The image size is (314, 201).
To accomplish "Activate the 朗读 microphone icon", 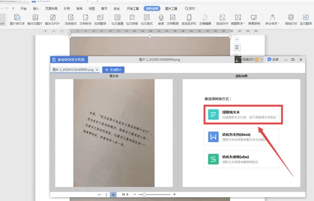I will pos(161,20).
